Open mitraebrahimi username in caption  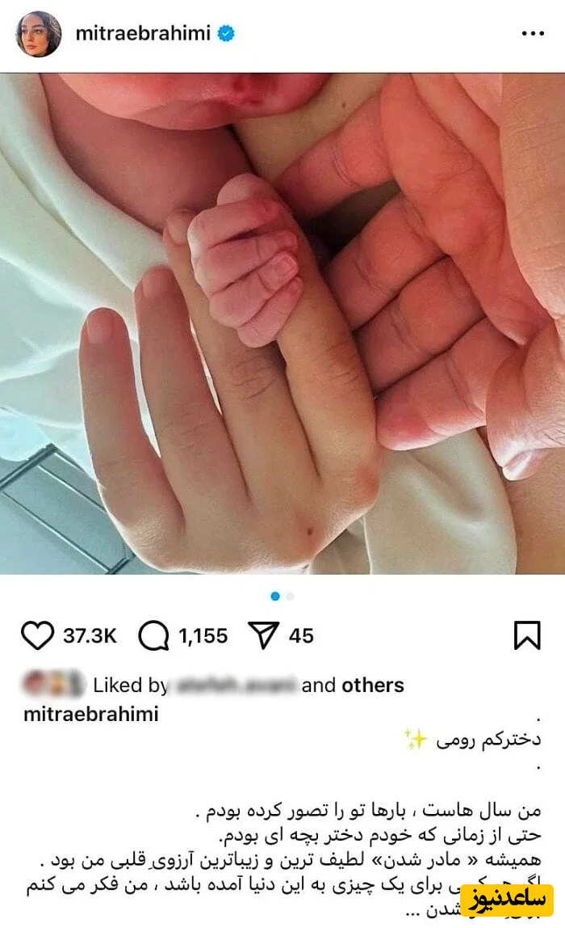[x=91, y=714]
